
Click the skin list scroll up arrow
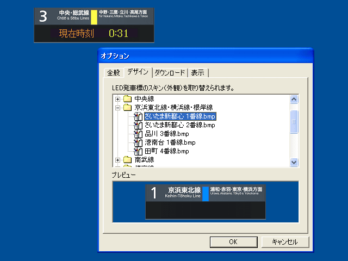pyautogui.click(x=294, y=99)
